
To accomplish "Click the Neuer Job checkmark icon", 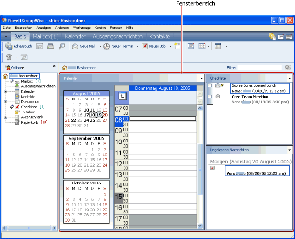I will point(145,46).
